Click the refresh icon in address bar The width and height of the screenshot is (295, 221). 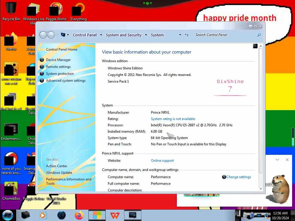pos(186,35)
